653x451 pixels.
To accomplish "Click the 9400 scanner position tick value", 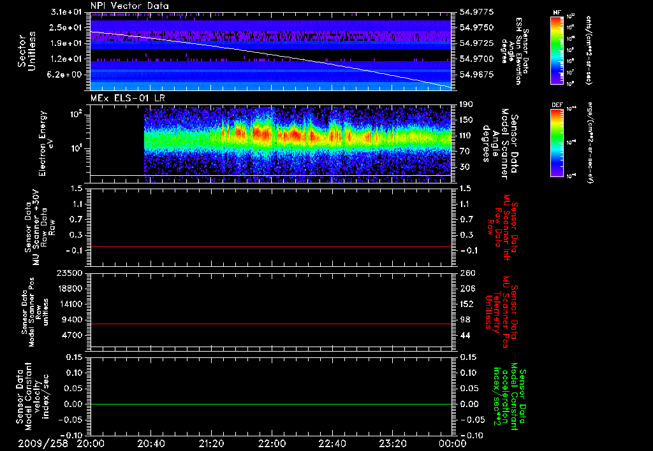I will pos(71,320).
